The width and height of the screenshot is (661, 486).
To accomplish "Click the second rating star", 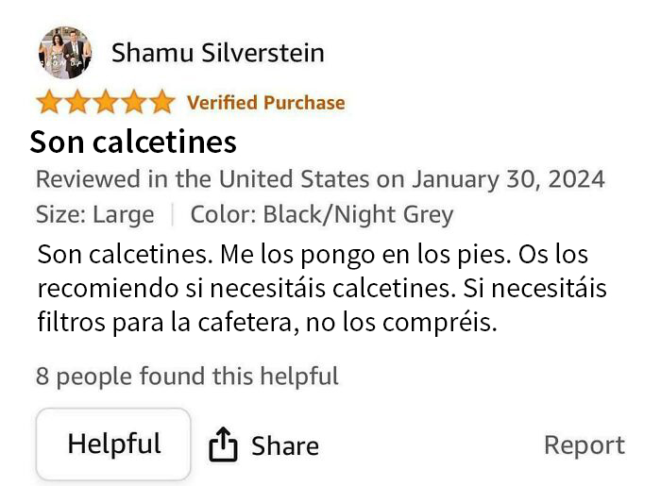I will click(x=77, y=102).
